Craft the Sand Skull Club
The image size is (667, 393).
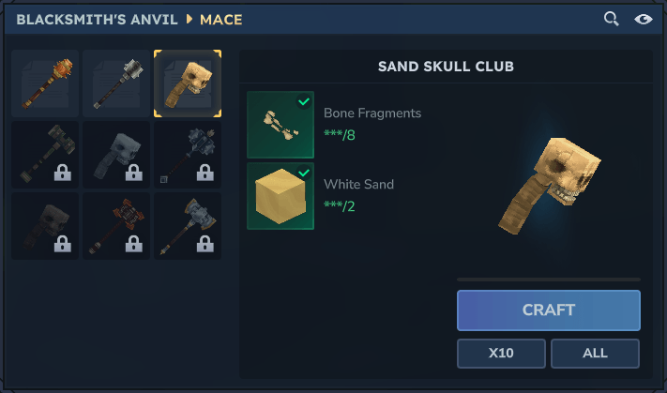pos(548,310)
